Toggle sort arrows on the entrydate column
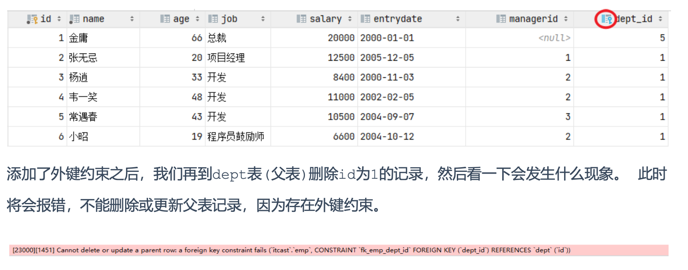Image resolution: width=688 pixels, height=270 pixels. click(x=458, y=19)
